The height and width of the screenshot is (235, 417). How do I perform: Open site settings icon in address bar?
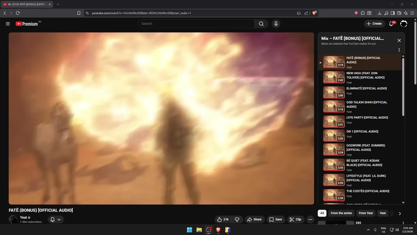click(x=87, y=13)
